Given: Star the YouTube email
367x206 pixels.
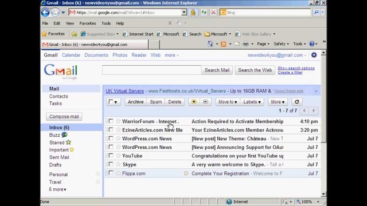Looking at the screenshot, I should coord(118,155).
